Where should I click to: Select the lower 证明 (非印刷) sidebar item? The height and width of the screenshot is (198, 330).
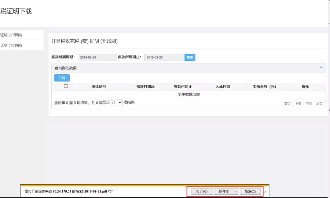(18, 45)
